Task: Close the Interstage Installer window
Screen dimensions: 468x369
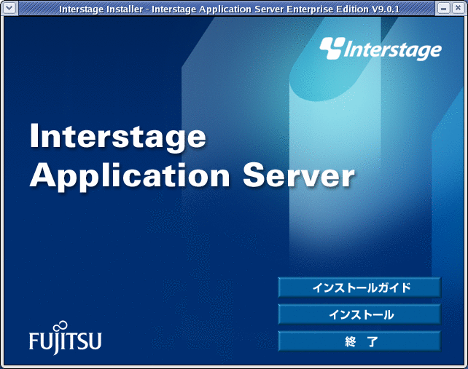Action: 458,8
